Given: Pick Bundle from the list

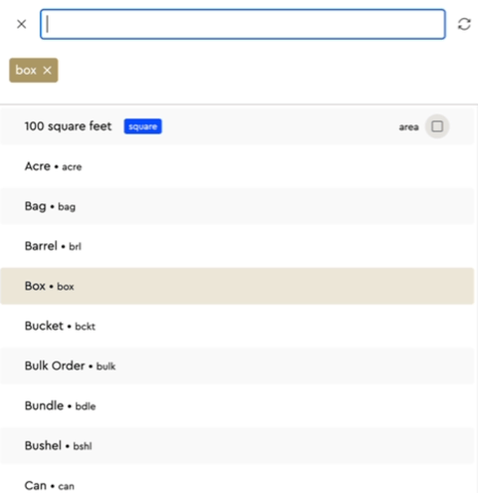Looking at the screenshot, I should [237, 405].
